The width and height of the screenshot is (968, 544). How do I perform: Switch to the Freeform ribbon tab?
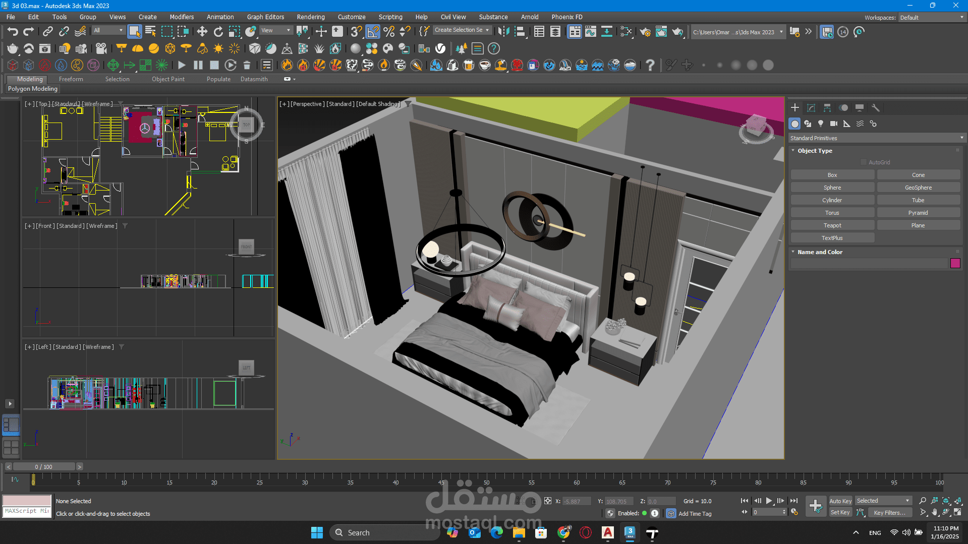pos(71,79)
